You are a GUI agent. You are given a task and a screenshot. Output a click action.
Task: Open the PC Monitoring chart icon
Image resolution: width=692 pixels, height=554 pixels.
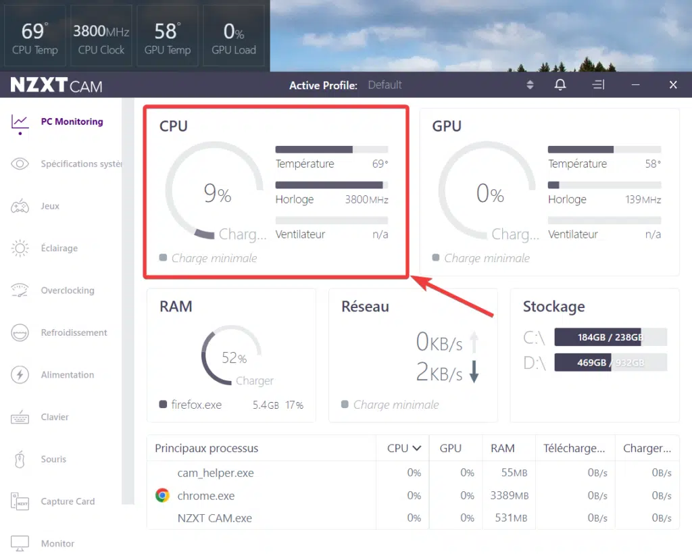(20, 122)
